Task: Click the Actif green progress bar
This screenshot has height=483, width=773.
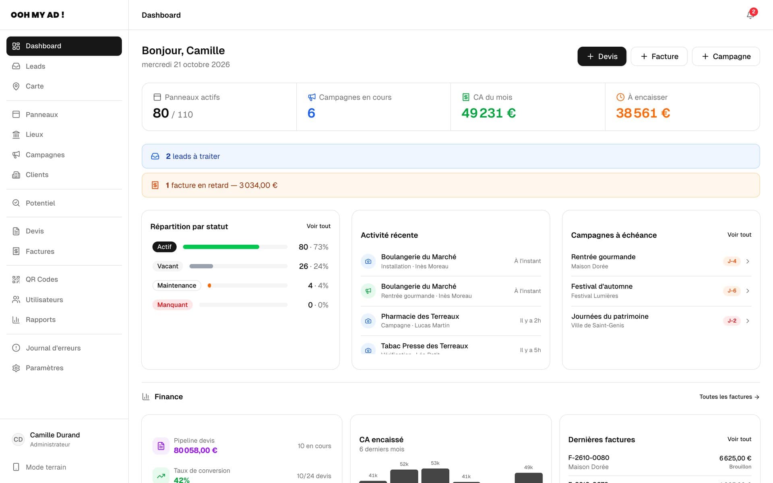Action: [221, 247]
